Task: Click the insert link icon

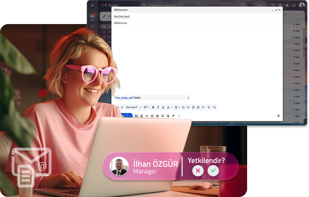Action: pos(147,116)
